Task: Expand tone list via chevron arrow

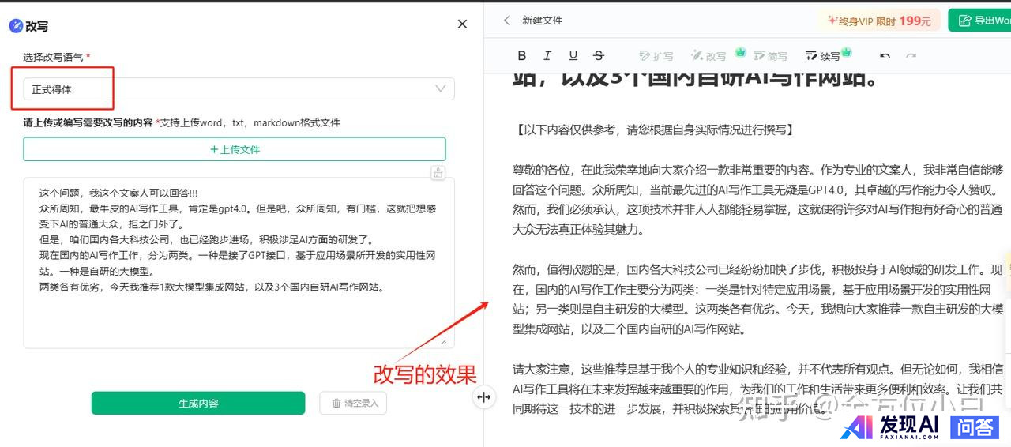Action: [x=441, y=89]
